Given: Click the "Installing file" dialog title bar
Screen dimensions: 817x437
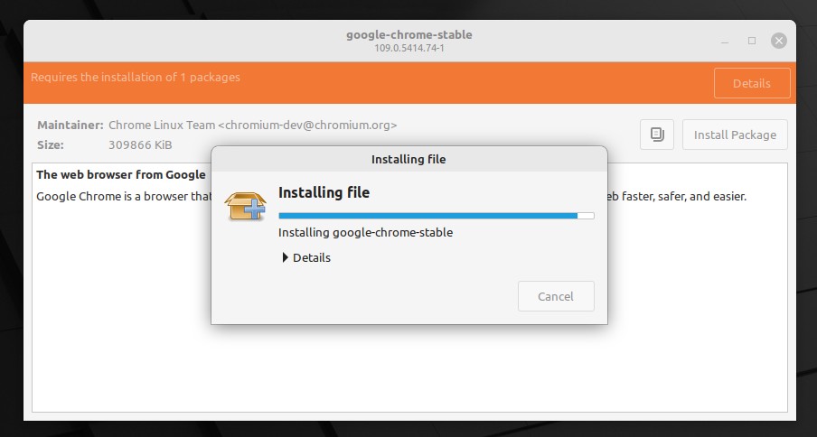Looking at the screenshot, I should [x=409, y=159].
